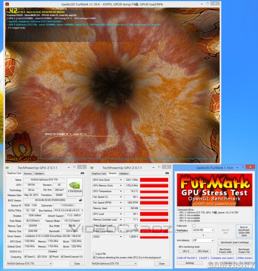Image resolution: width=258 pixels, height=271 pixels.
Task: Click Benchmark (user's settings) button
Action: tap(234, 242)
